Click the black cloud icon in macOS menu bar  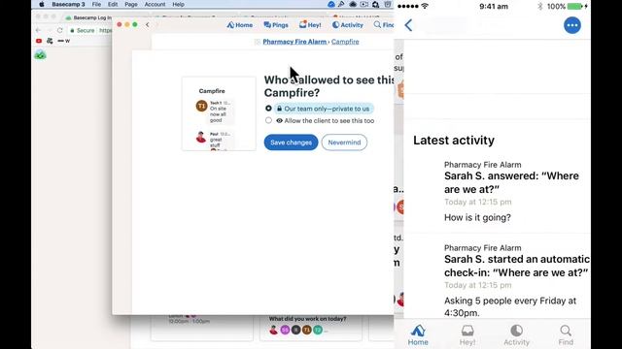click(353, 4)
